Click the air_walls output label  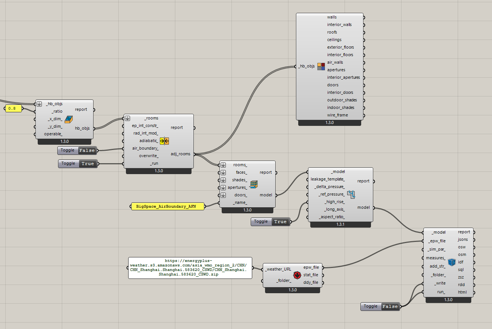[x=335, y=62]
